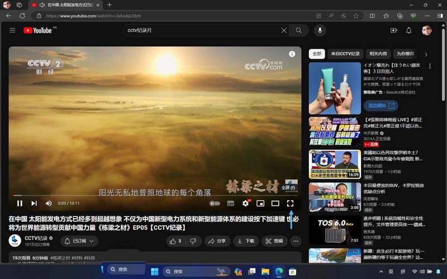
Task: Skip to the next video
Action: (x=34, y=204)
